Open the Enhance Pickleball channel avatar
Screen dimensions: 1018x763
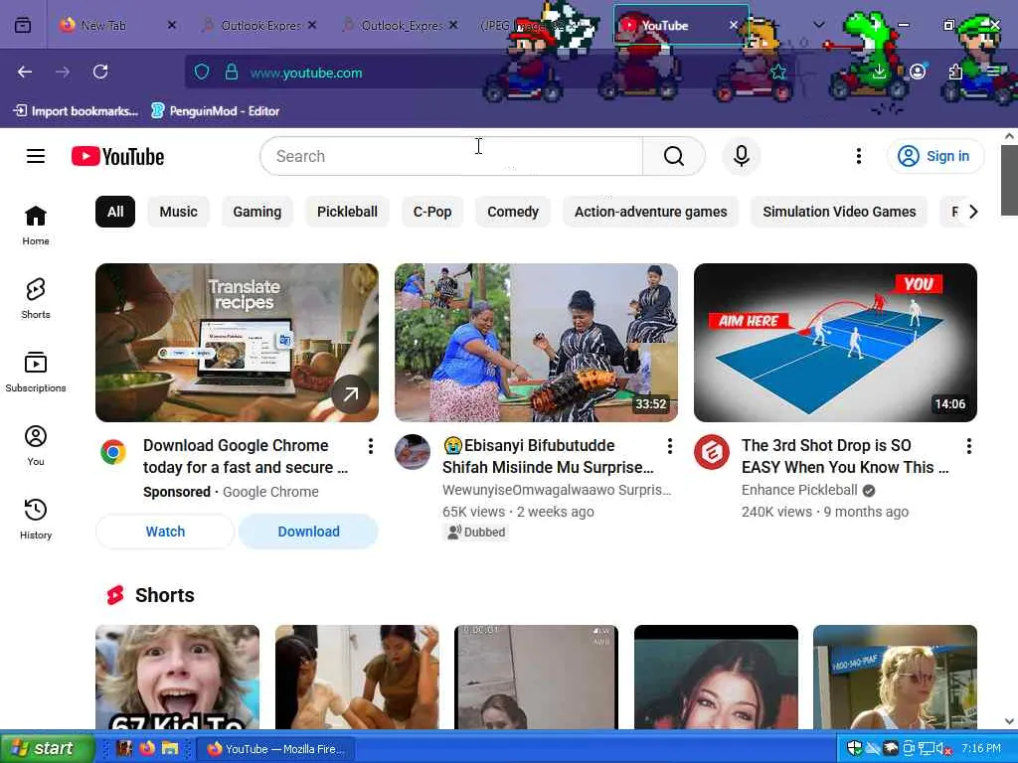click(x=712, y=452)
